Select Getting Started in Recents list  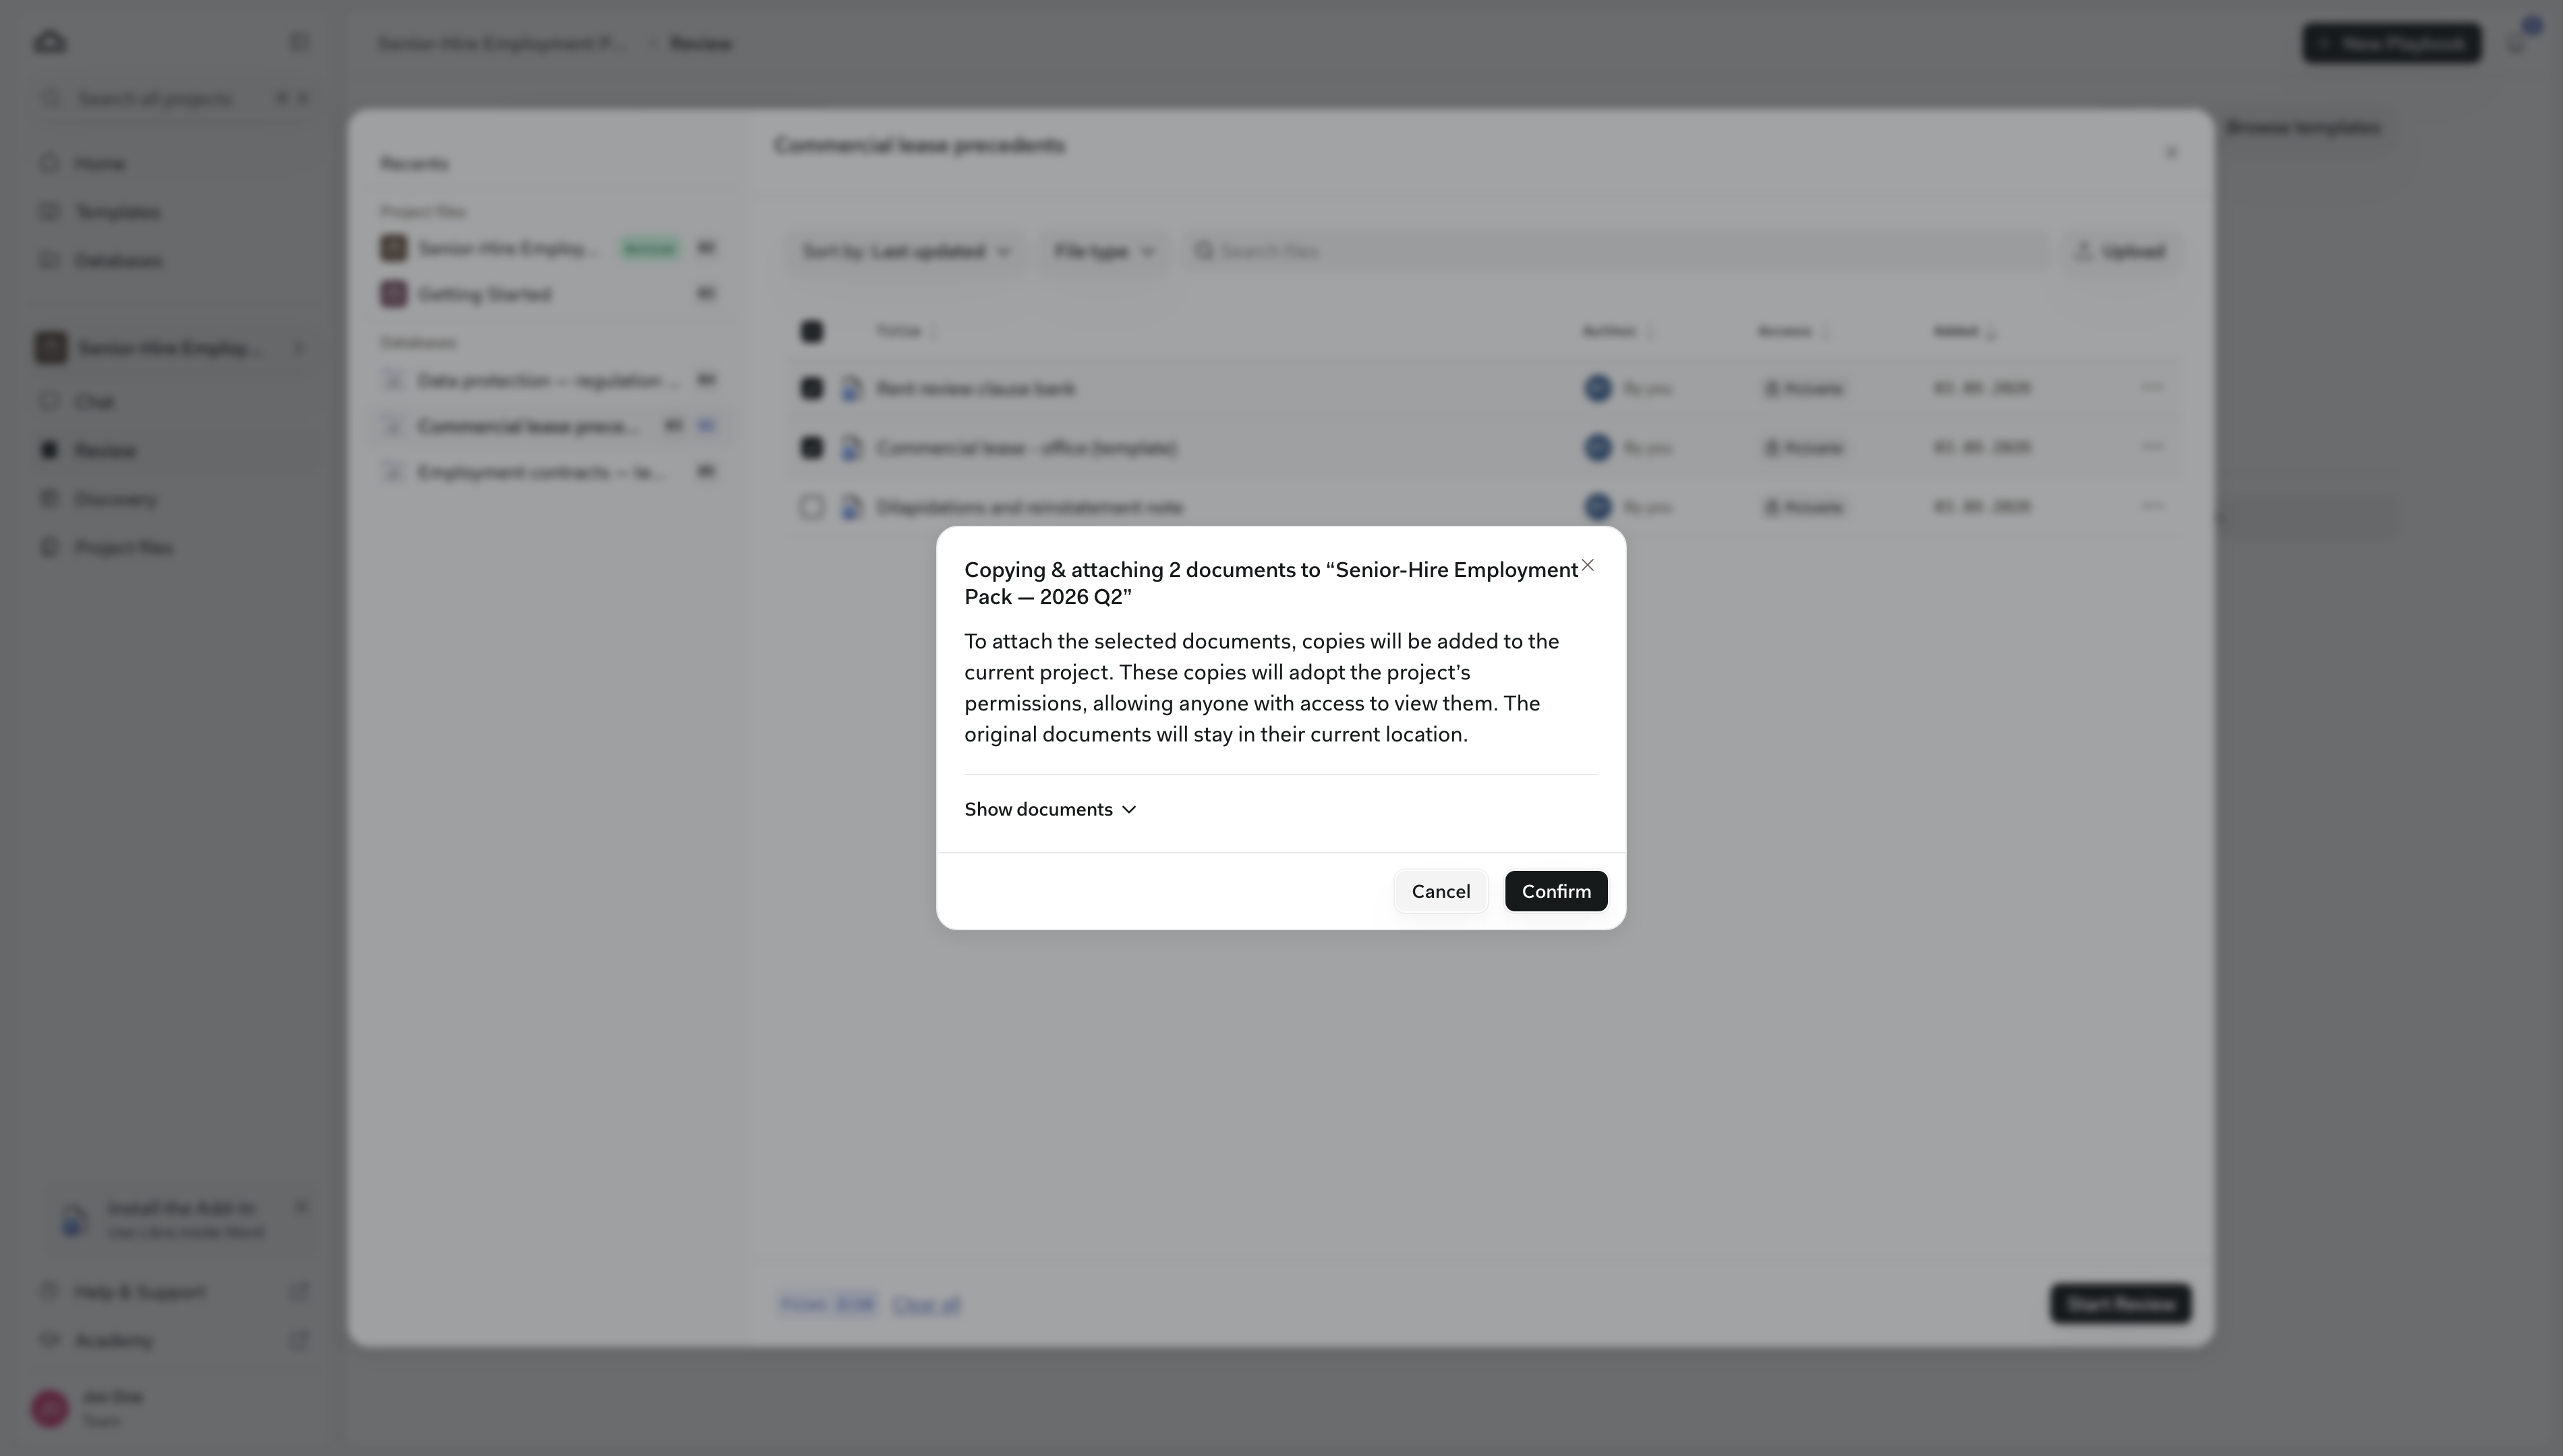coord(549,294)
